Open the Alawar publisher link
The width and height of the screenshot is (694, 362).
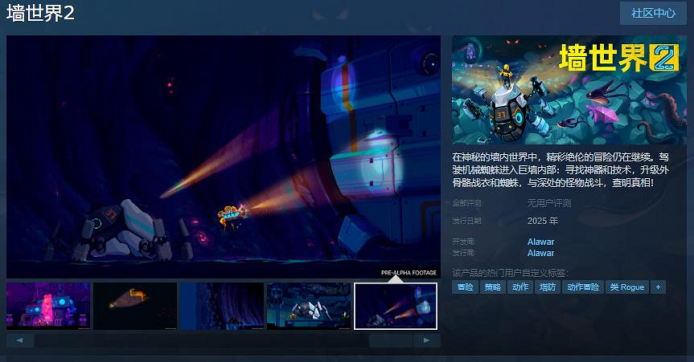tap(540, 254)
